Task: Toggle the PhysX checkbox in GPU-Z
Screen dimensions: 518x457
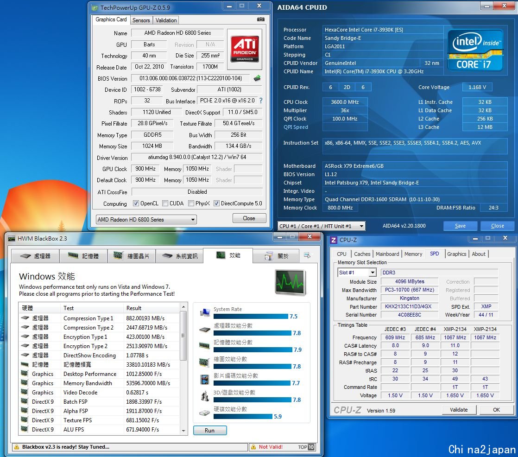Action: coord(191,203)
